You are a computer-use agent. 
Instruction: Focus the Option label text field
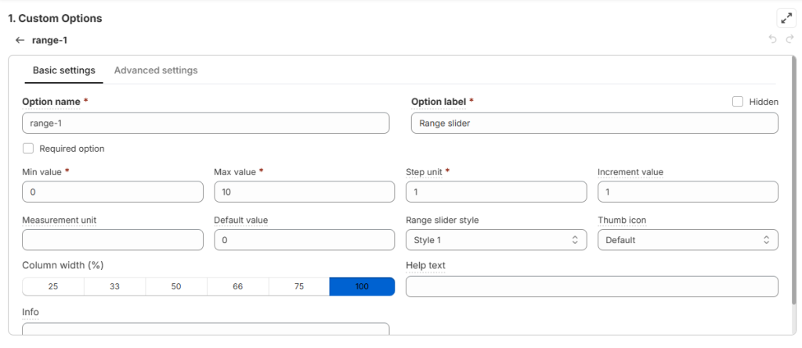point(594,124)
